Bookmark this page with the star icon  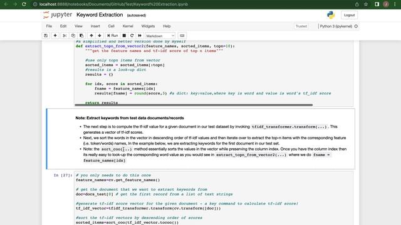[366, 4]
